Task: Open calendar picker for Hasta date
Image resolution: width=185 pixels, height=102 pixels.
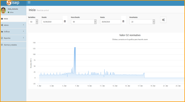Action: pyautogui.click(x=123, y=21)
